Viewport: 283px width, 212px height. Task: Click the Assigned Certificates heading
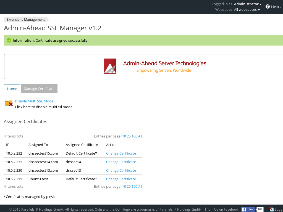pyautogui.click(x=25, y=121)
